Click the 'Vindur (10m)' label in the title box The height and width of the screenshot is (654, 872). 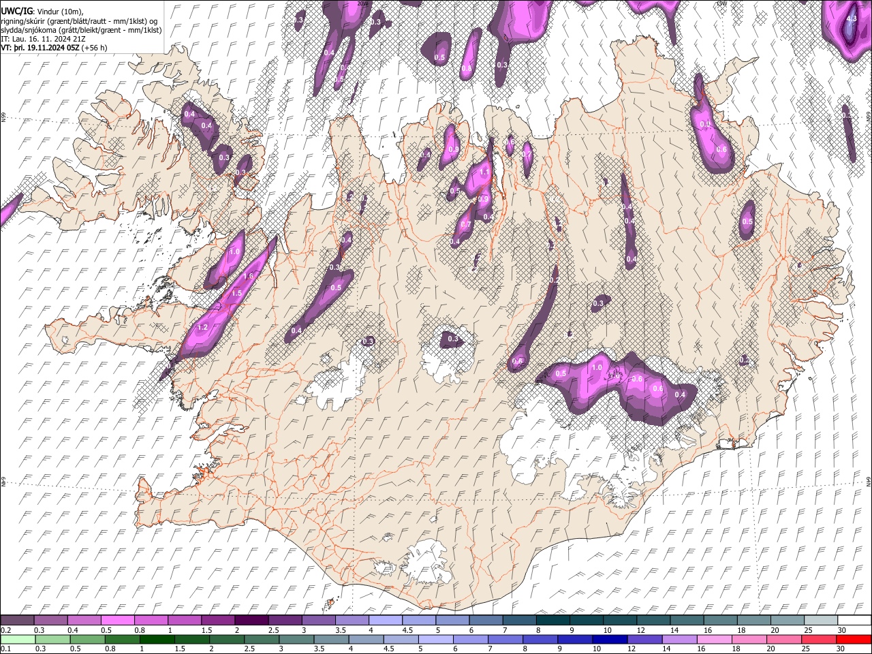(59, 12)
